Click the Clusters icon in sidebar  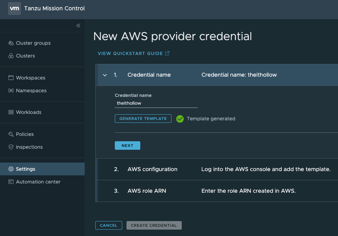coord(11,56)
